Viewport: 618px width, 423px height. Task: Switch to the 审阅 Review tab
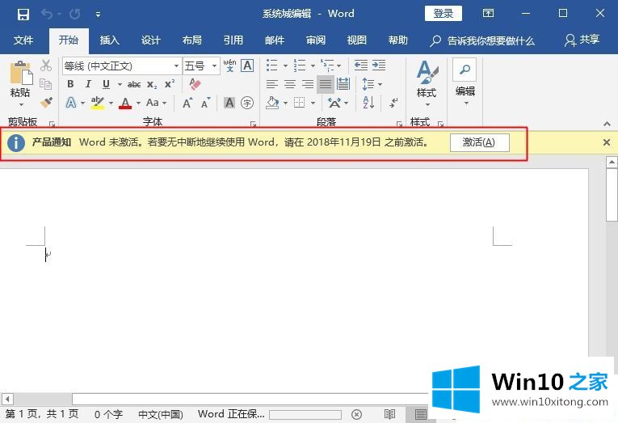[316, 40]
